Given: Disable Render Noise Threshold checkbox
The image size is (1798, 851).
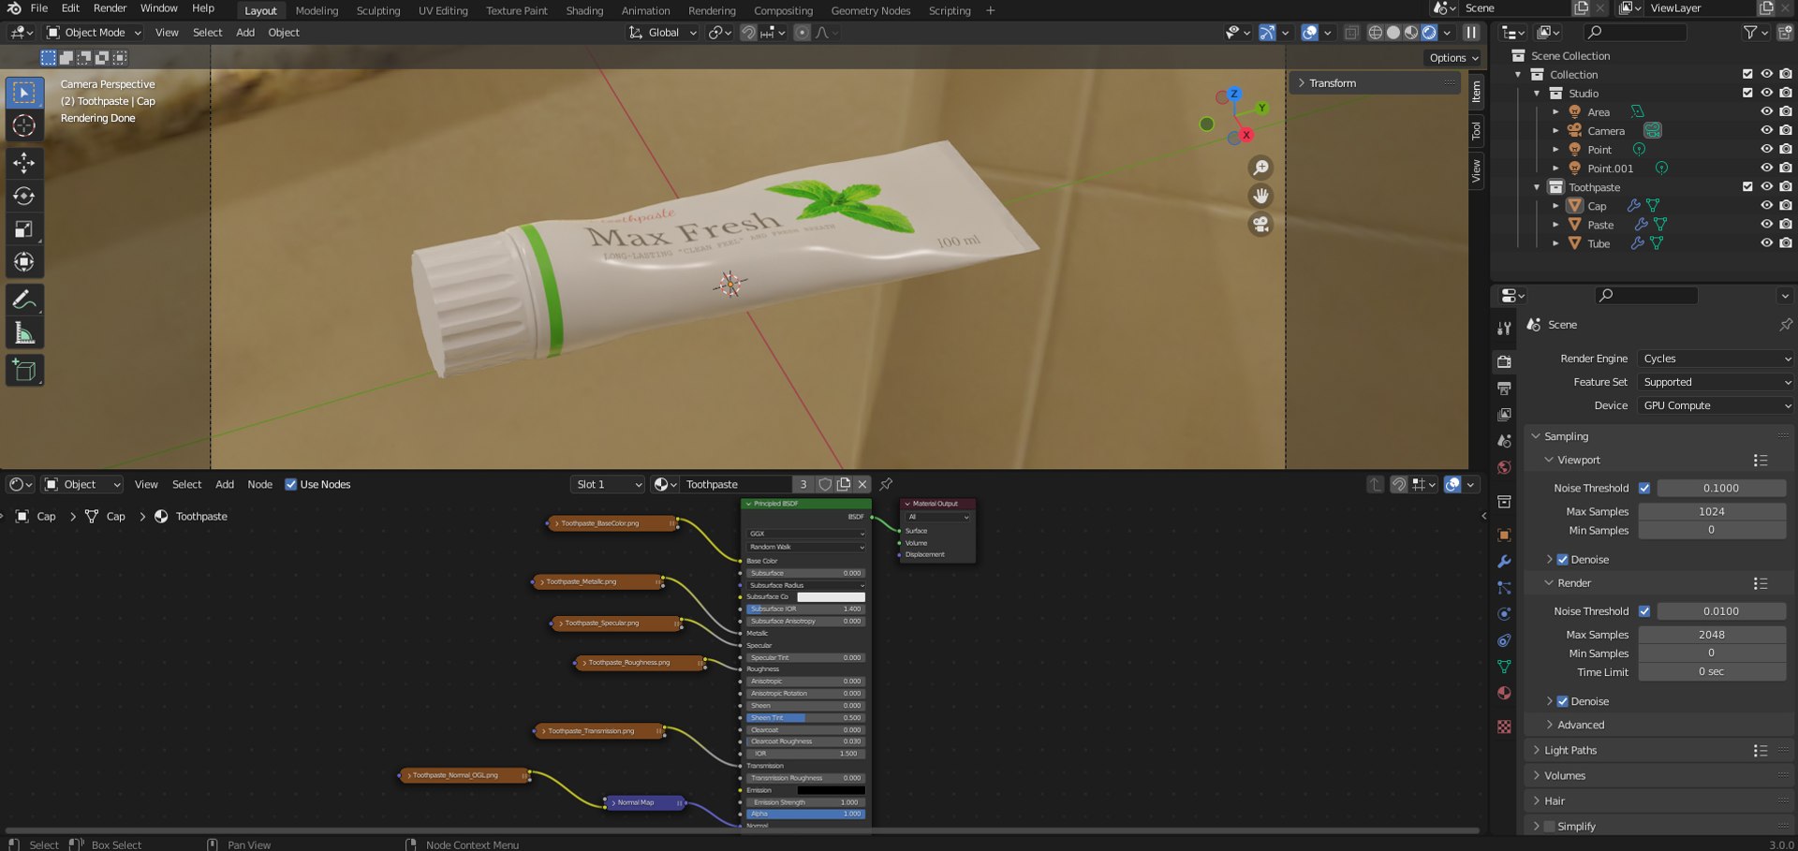Looking at the screenshot, I should [1644, 611].
